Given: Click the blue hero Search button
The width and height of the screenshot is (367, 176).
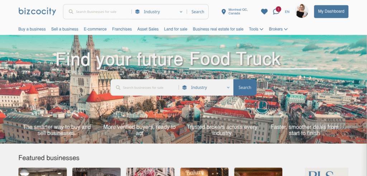Looking at the screenshot, I should [245, 88].
